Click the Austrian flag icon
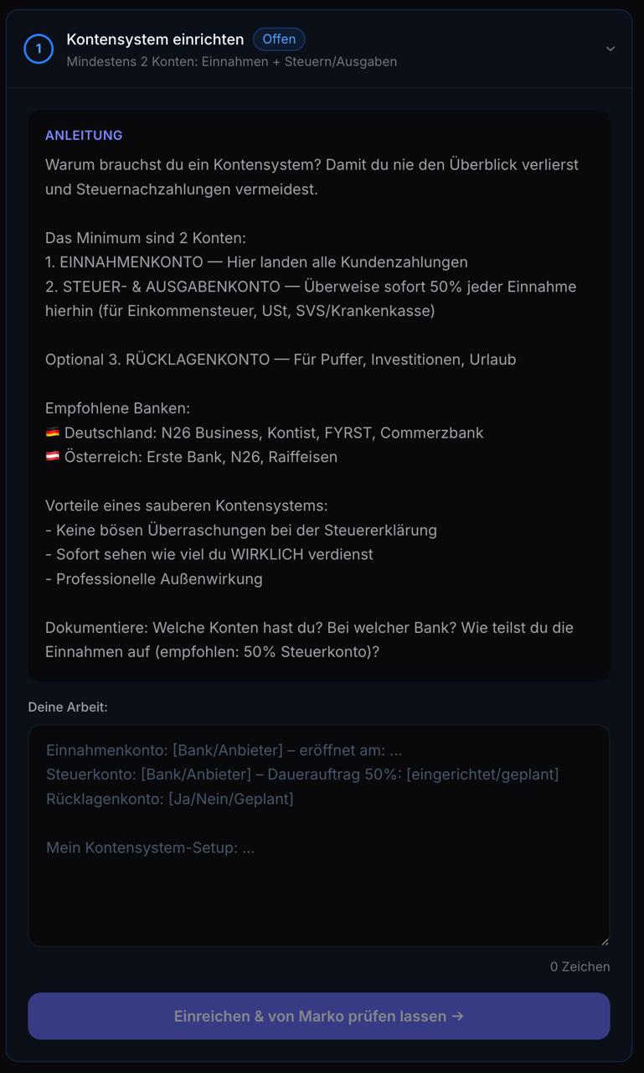The height and width of the screenshot is (1073, 644). (53, 457)
